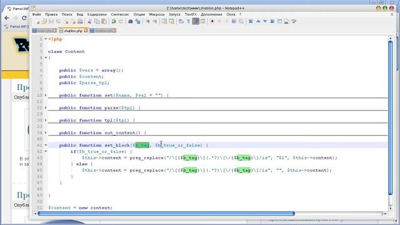This screenshot has height=225, width=400.
Task: Open the Макросы menu
Action: (x=157, y=14)
